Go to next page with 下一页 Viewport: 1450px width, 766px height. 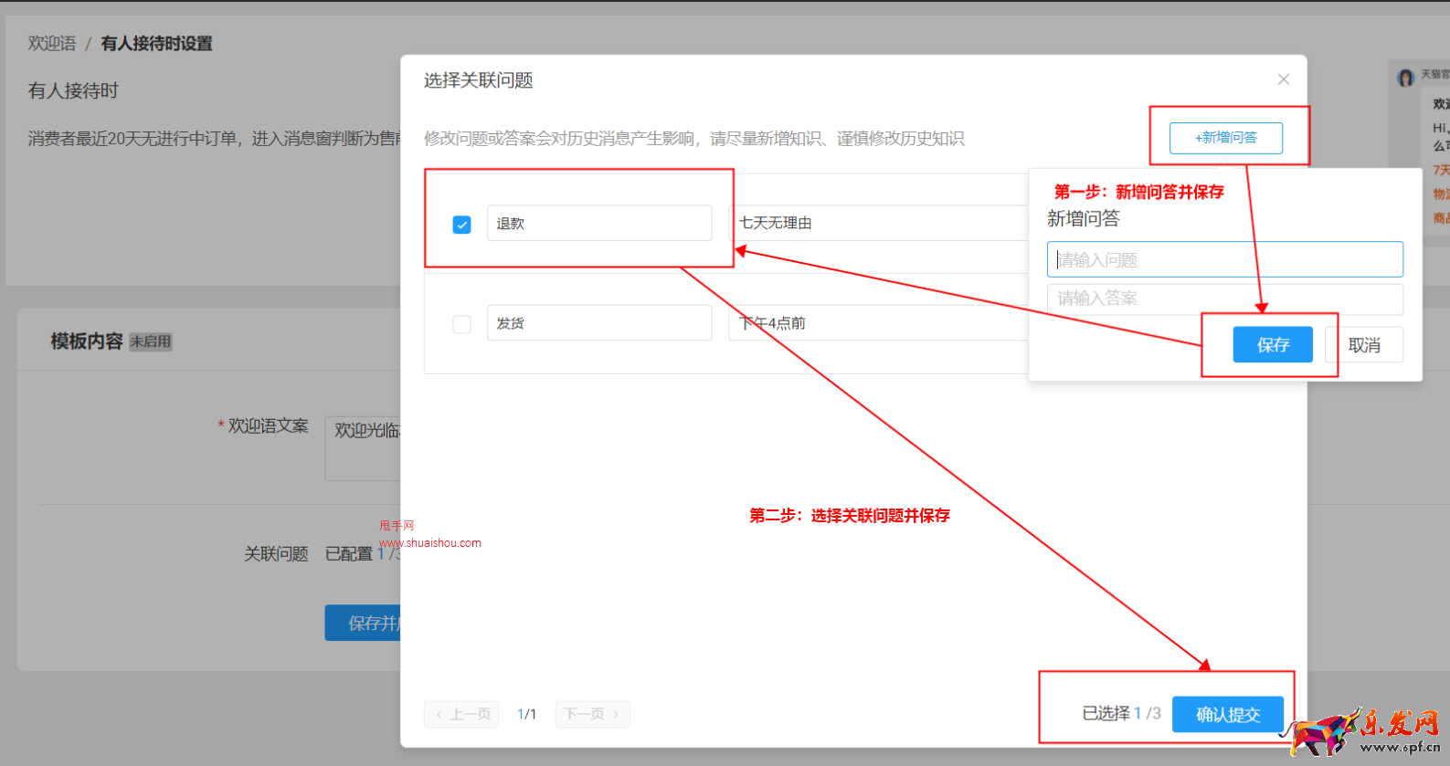(592, 714)
